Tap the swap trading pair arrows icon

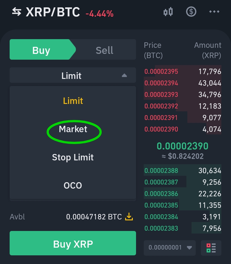[16, 12]
